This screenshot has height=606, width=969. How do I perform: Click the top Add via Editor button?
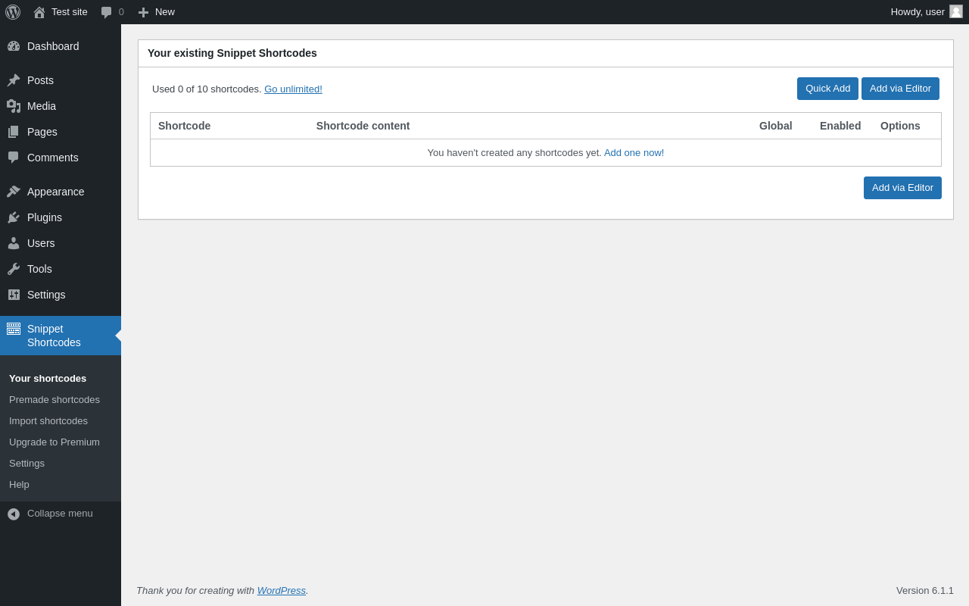900,89
